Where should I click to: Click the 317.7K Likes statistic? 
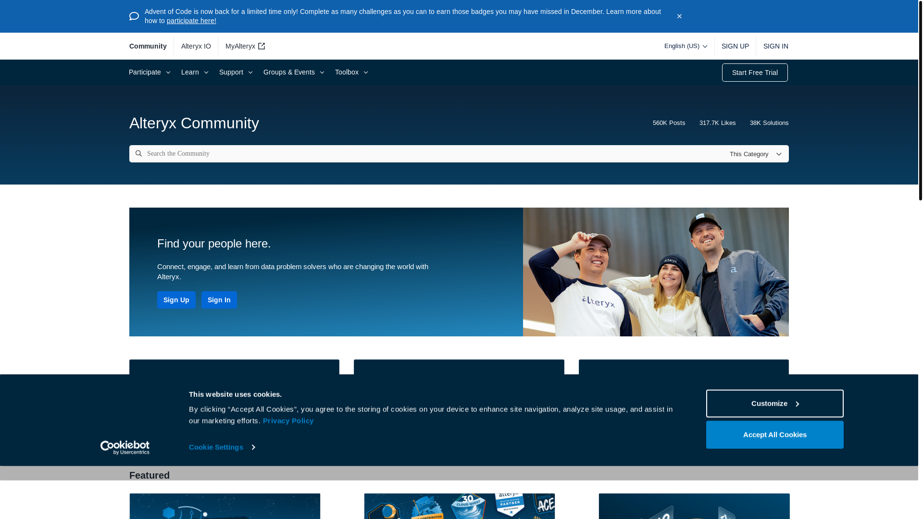pyautogui.click(x=717, y=123)
